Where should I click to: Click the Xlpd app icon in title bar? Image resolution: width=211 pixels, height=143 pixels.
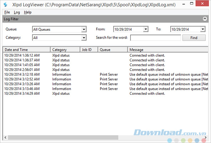tap(5, 5)
